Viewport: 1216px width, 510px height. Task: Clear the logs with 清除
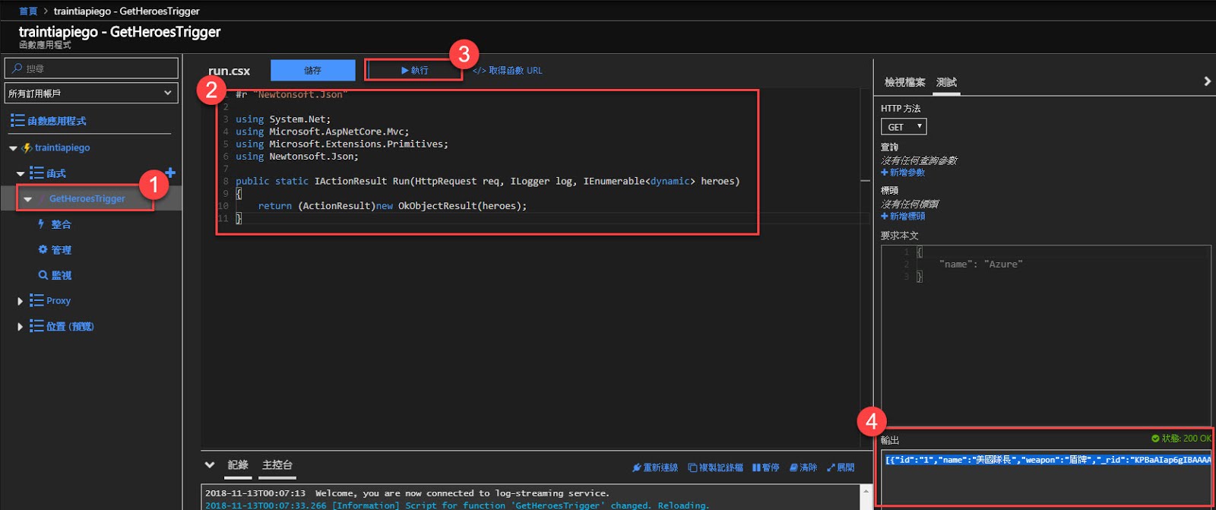click(x=803, y=467)
